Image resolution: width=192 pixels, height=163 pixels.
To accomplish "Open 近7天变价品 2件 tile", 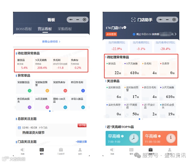I will pos(150,110).
